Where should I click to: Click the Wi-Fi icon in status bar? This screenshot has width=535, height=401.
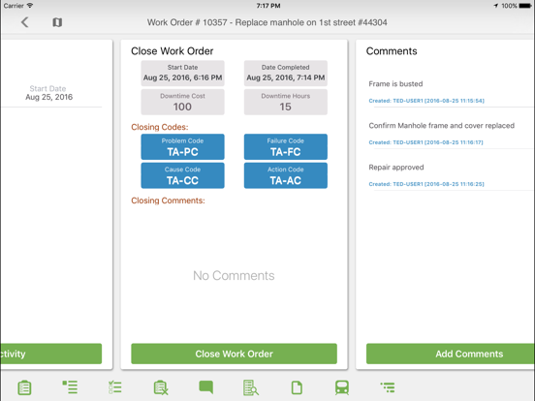pos(30,6)
